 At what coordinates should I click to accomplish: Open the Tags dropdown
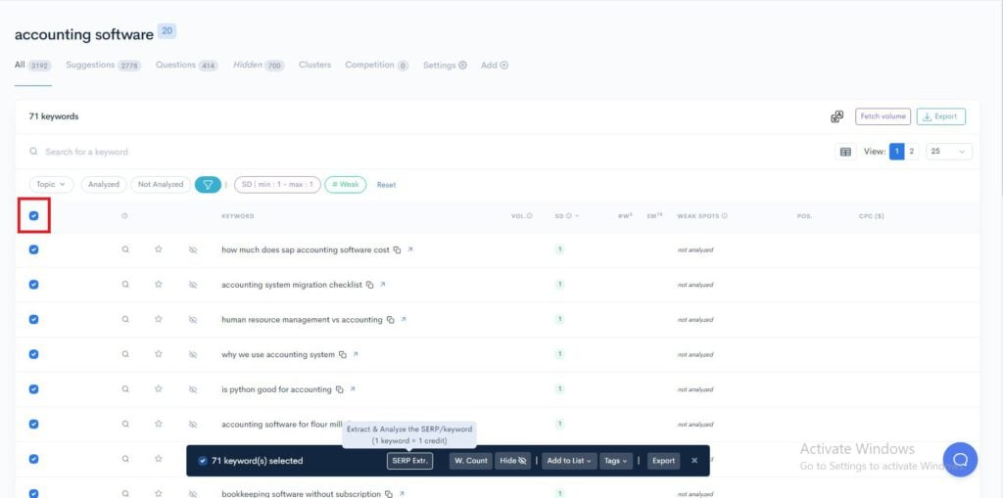(616, 460)
